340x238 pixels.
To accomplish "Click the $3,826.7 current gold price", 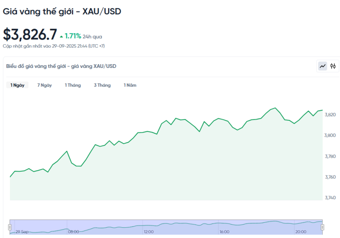I will (30, 35).
